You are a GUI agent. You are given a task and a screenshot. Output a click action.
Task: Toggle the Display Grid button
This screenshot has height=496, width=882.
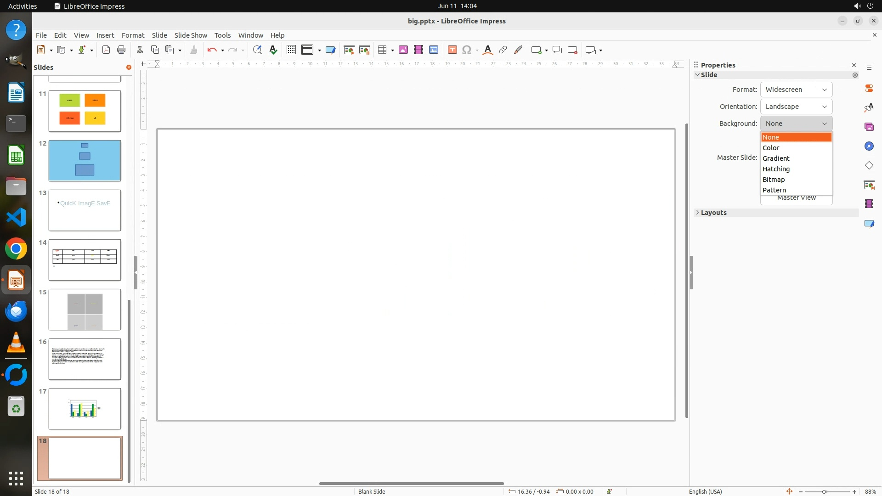pos(291,50)
